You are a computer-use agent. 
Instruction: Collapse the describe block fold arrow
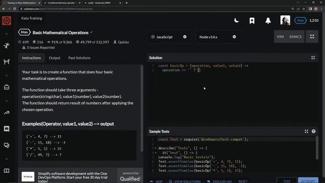pyautogui.click(x=155, y=148)
